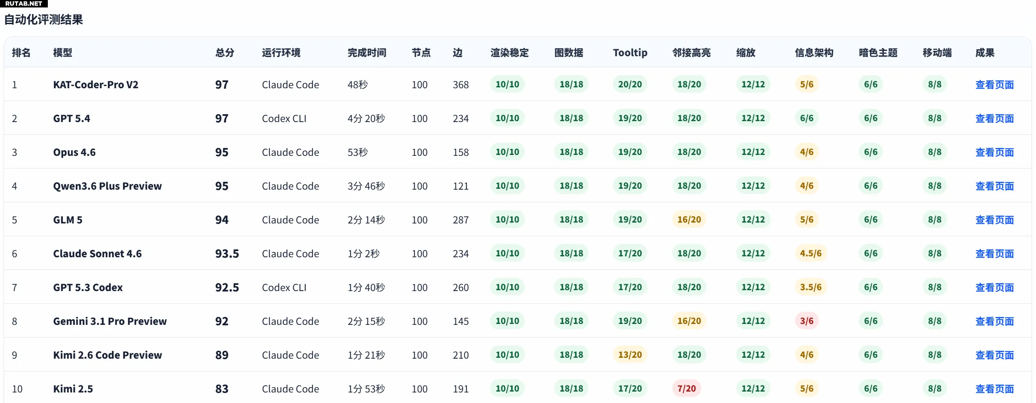Open the GLM 5 查看页面 link
The image size is (1036, 403).
point(994,220)
